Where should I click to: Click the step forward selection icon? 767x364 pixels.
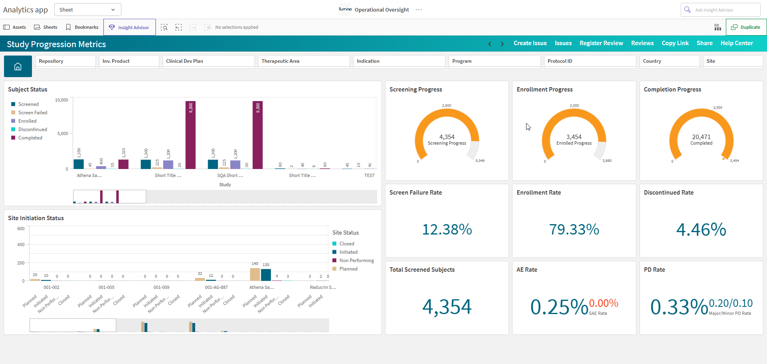click(x=193, y=27)
